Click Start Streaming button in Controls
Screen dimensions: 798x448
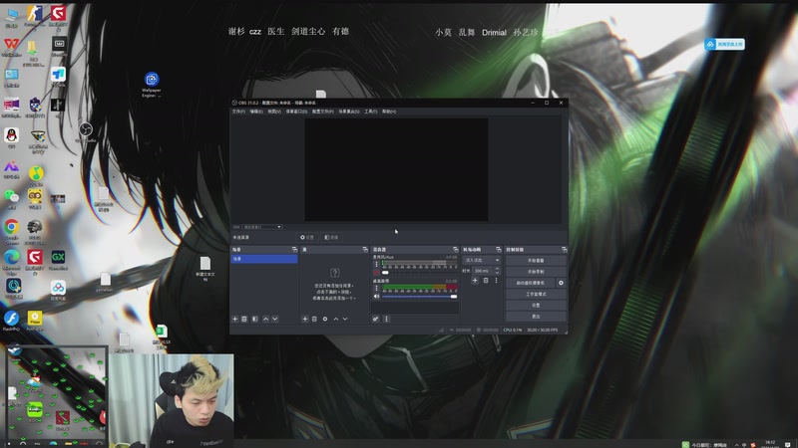[536, 261]
